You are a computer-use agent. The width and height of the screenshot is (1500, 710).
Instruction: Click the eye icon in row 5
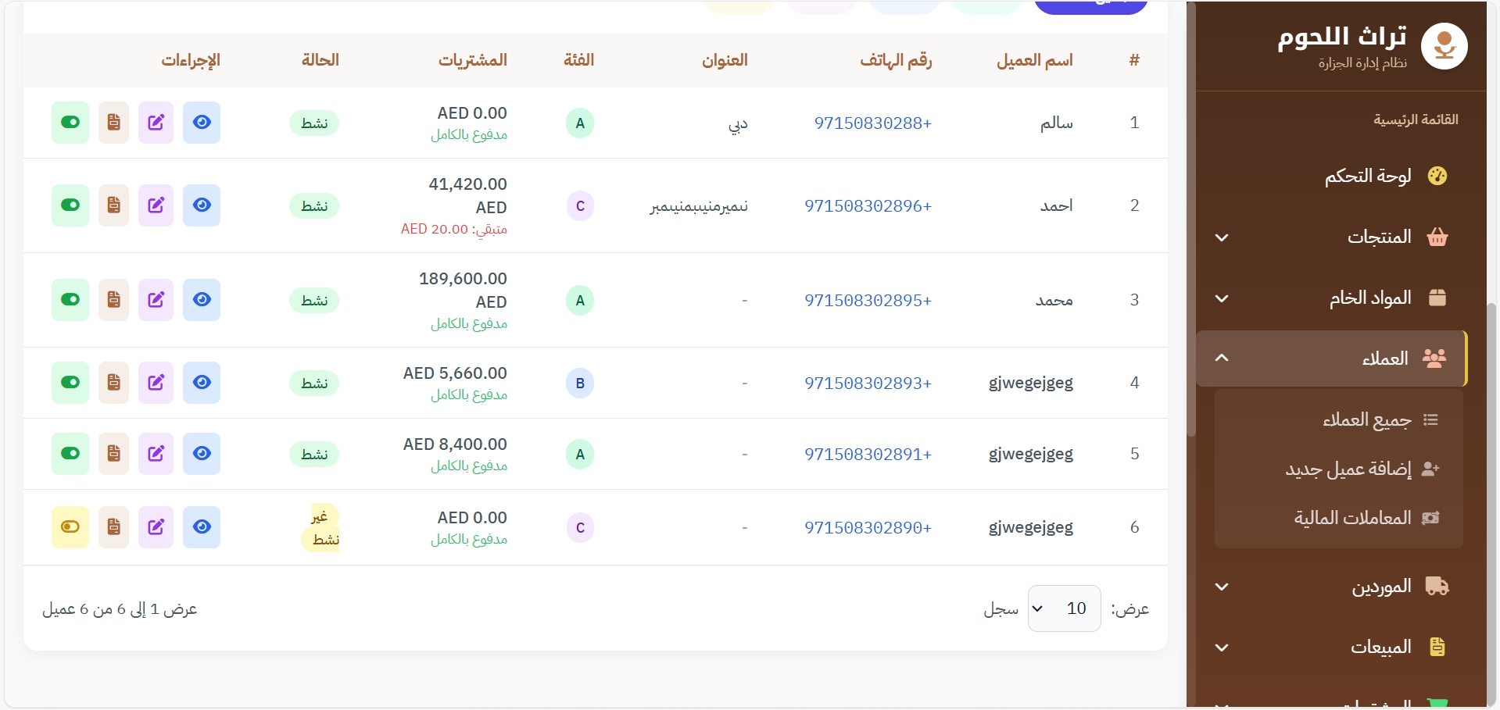202,454
